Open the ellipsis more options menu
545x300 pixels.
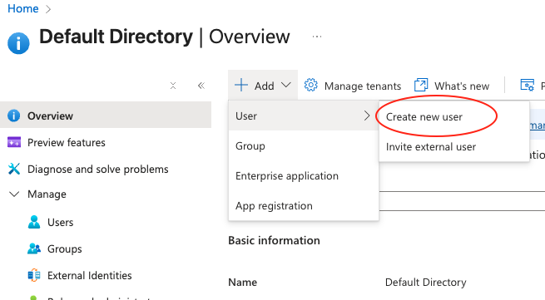[x=317, y=36]
